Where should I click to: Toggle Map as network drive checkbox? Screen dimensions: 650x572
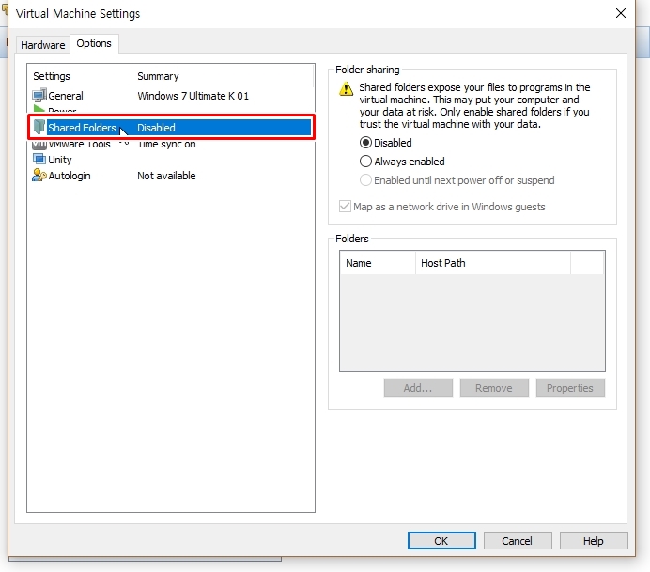pos(345,207)
